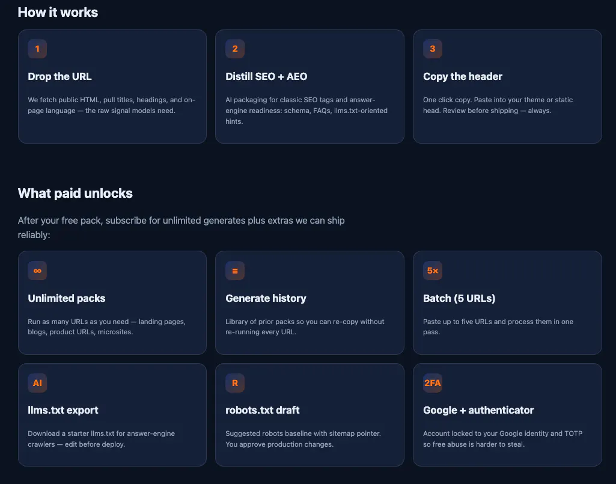Click the 'One click copy' description text
The image size is (616, 484).
click(498, 105)
